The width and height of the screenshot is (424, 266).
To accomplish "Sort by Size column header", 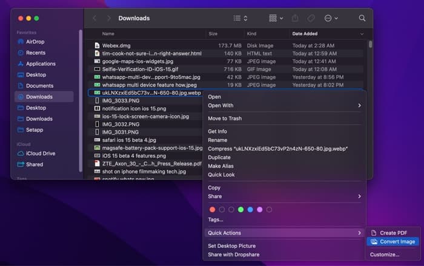I will tap(213, 34).
